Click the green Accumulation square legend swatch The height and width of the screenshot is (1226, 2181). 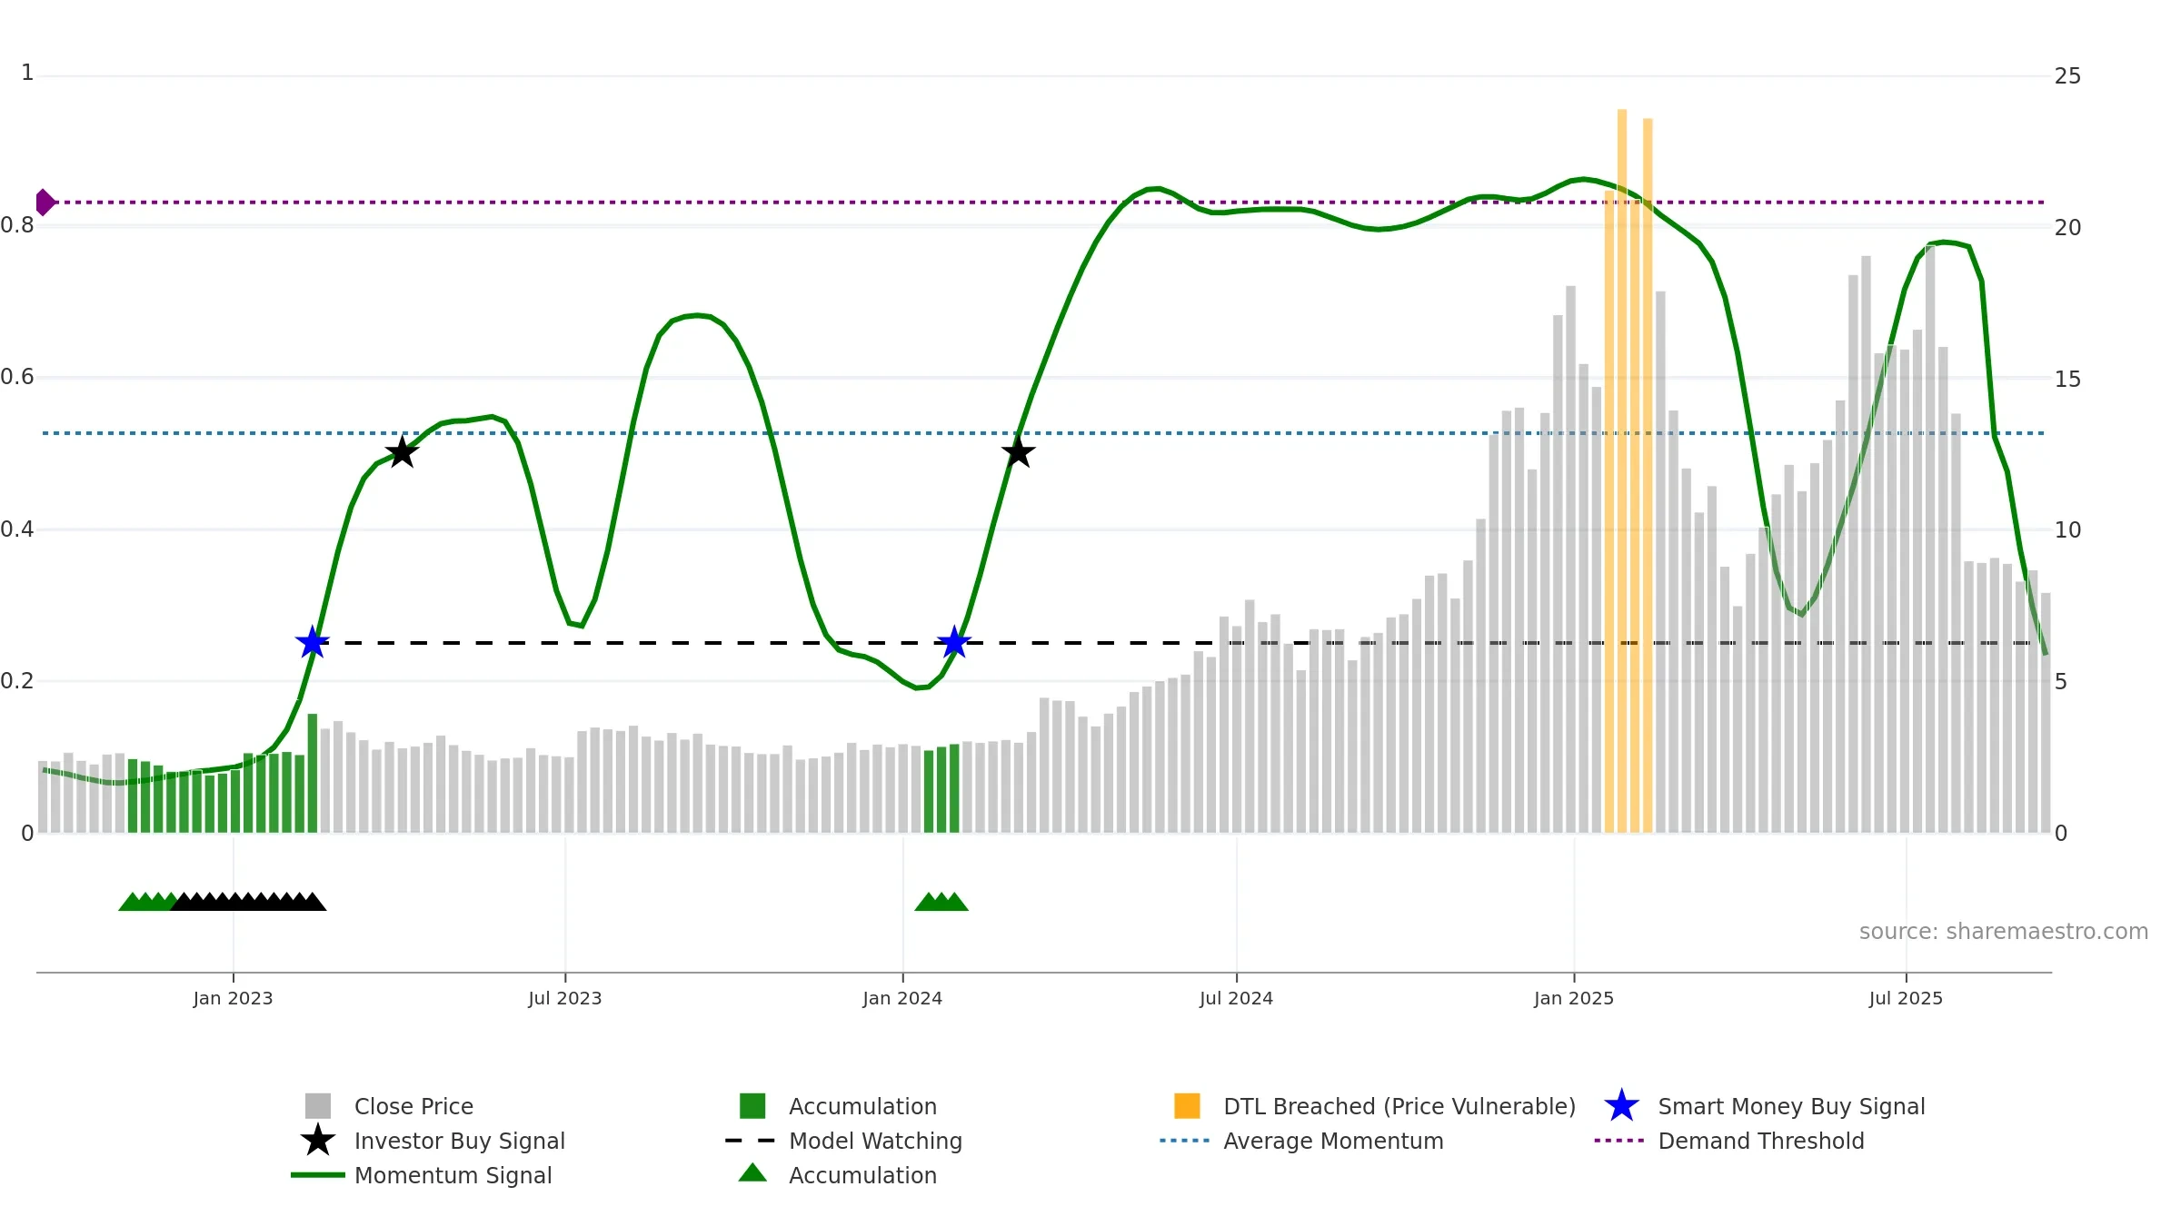[x=752, y=1106]
